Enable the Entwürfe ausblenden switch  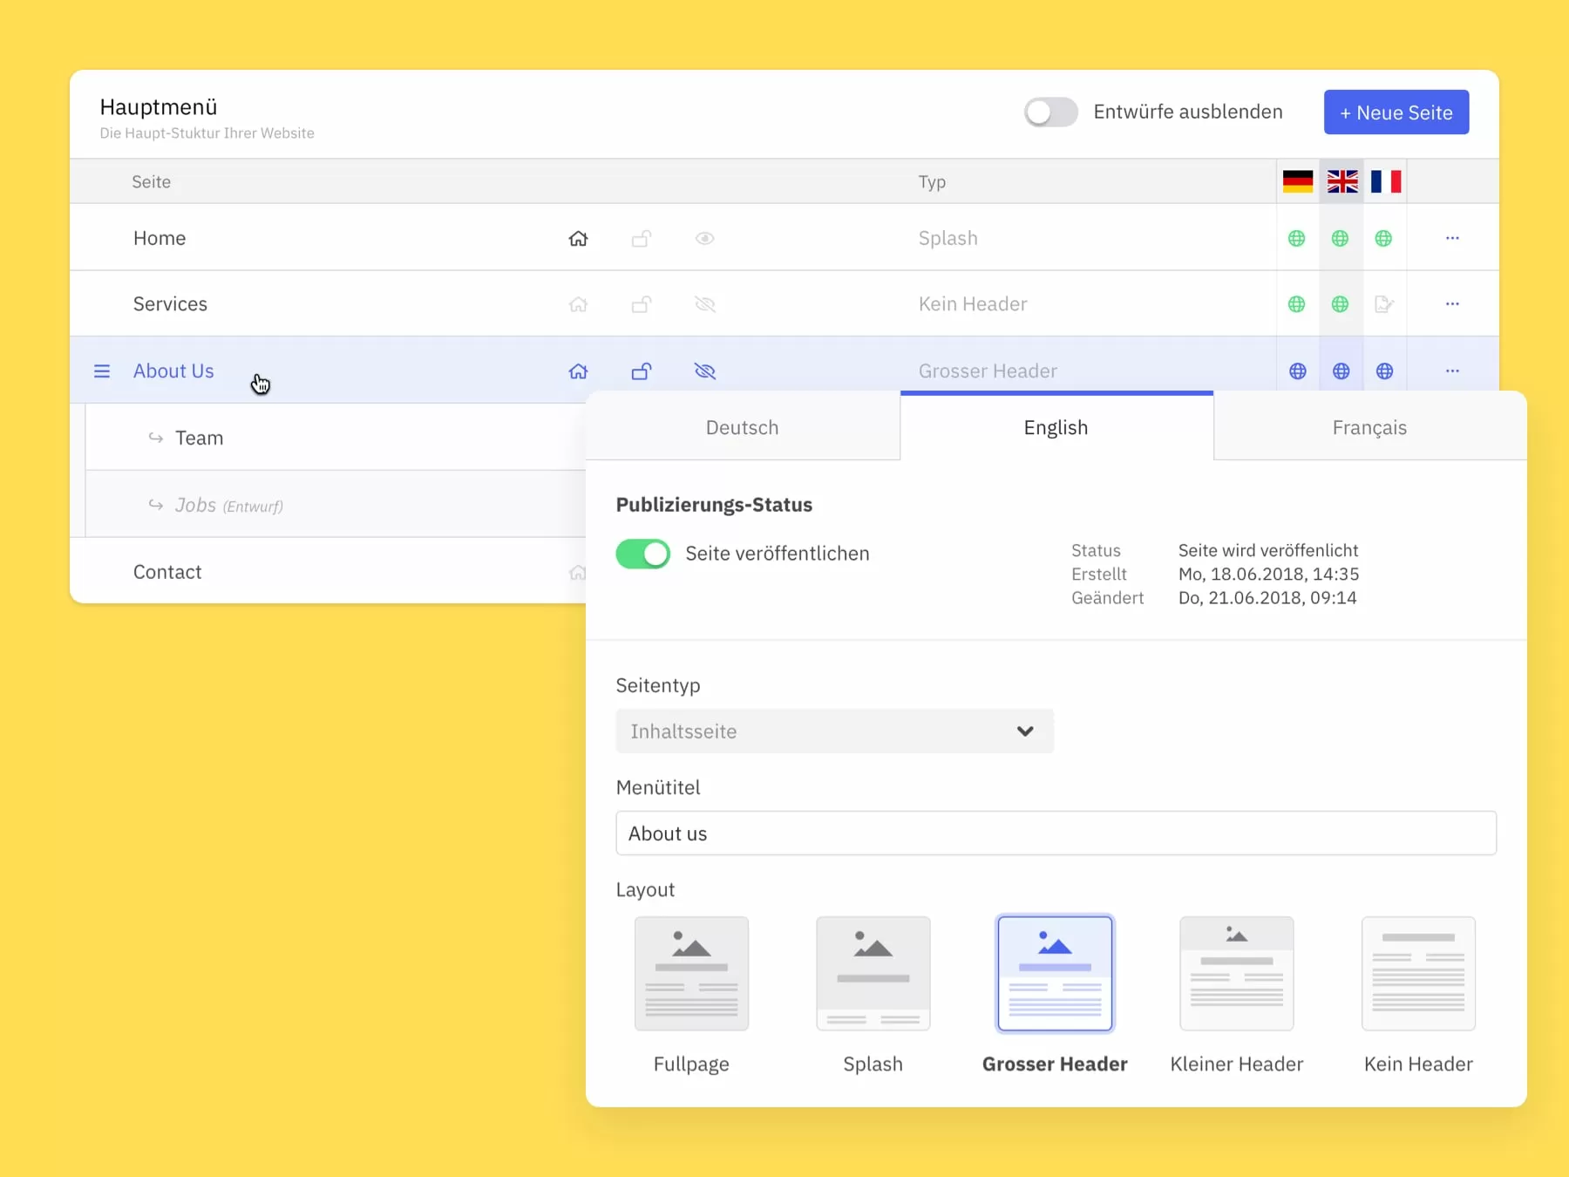tap(1050, 112)
